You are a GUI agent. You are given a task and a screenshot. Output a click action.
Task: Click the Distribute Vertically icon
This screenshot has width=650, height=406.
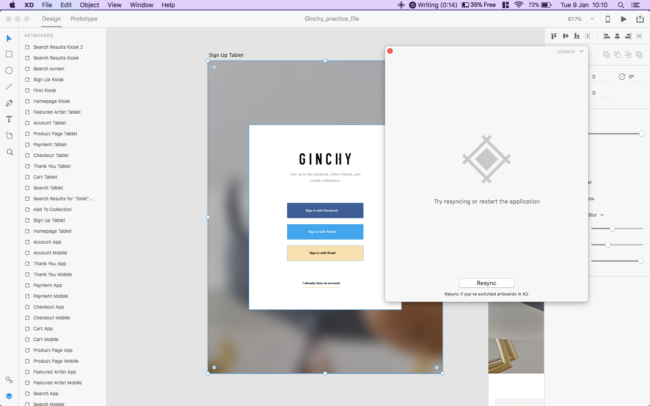[639, 36]
